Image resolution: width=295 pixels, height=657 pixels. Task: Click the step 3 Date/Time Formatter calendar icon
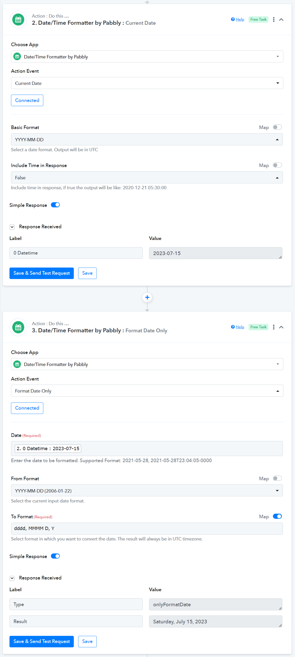pyautogui.click(x=18, y=327)
